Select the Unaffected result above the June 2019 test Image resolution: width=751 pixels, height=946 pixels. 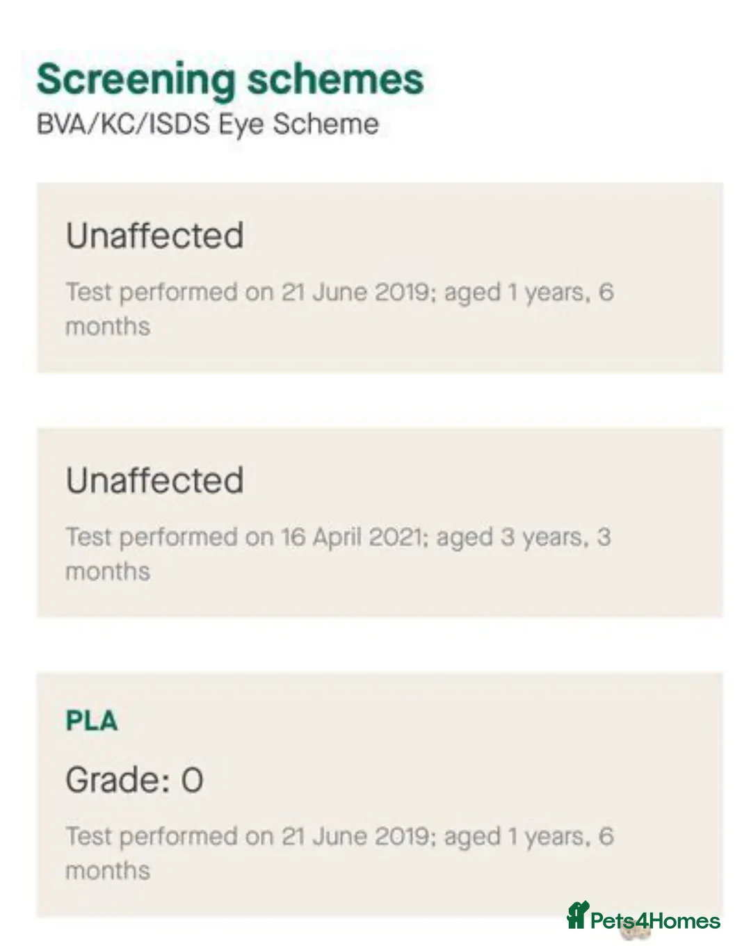[154, 235]
